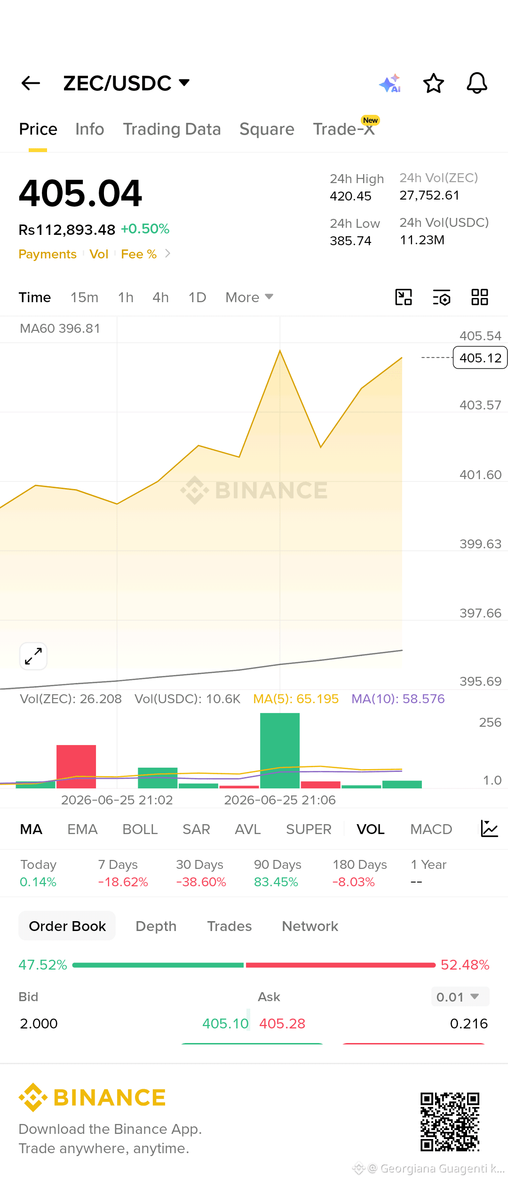Switch to the Trading Data tab
The height and width of the screenshot is (1180, 508).
[172, 129]
